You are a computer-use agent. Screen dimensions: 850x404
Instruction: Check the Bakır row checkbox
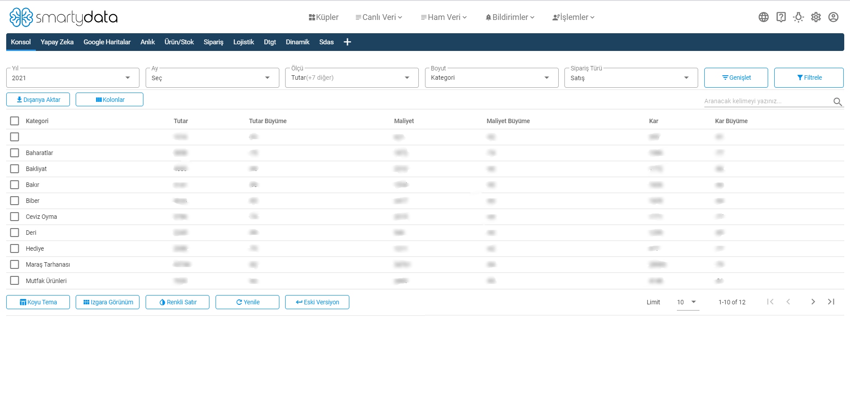[15, 185]
